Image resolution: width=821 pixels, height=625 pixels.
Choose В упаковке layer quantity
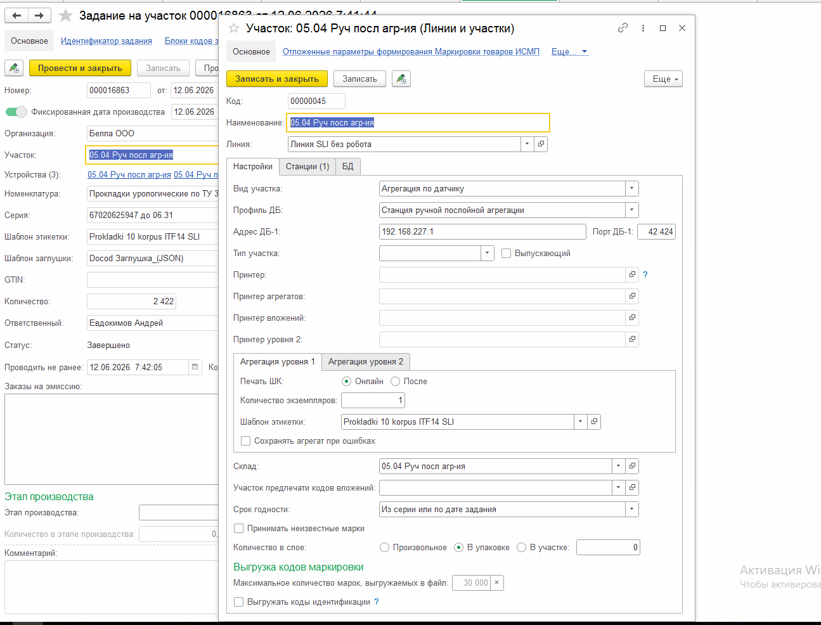tap(458, 547)
